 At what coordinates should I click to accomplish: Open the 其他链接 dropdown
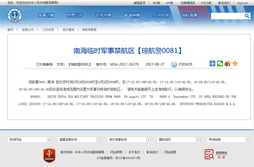(229, 140)
